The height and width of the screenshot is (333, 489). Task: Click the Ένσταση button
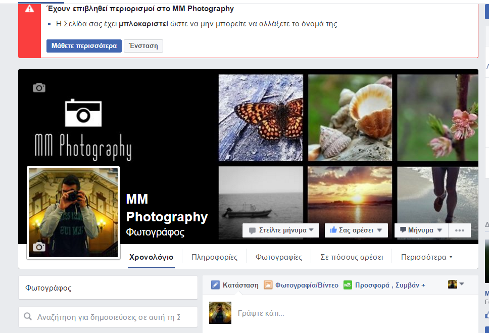(143, 46)
